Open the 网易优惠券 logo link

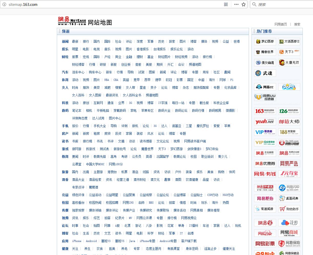[265, 164]
